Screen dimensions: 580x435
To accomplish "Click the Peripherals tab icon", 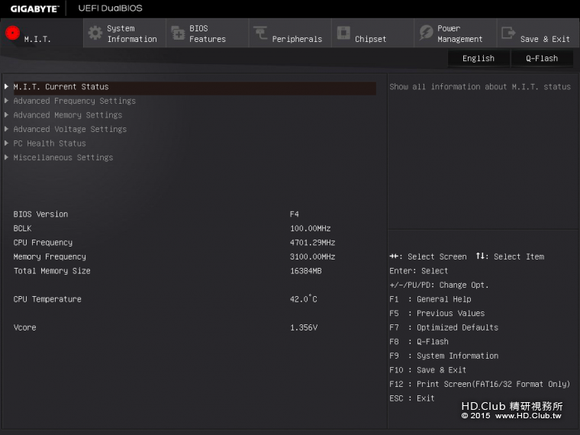I will coord(260,33).
